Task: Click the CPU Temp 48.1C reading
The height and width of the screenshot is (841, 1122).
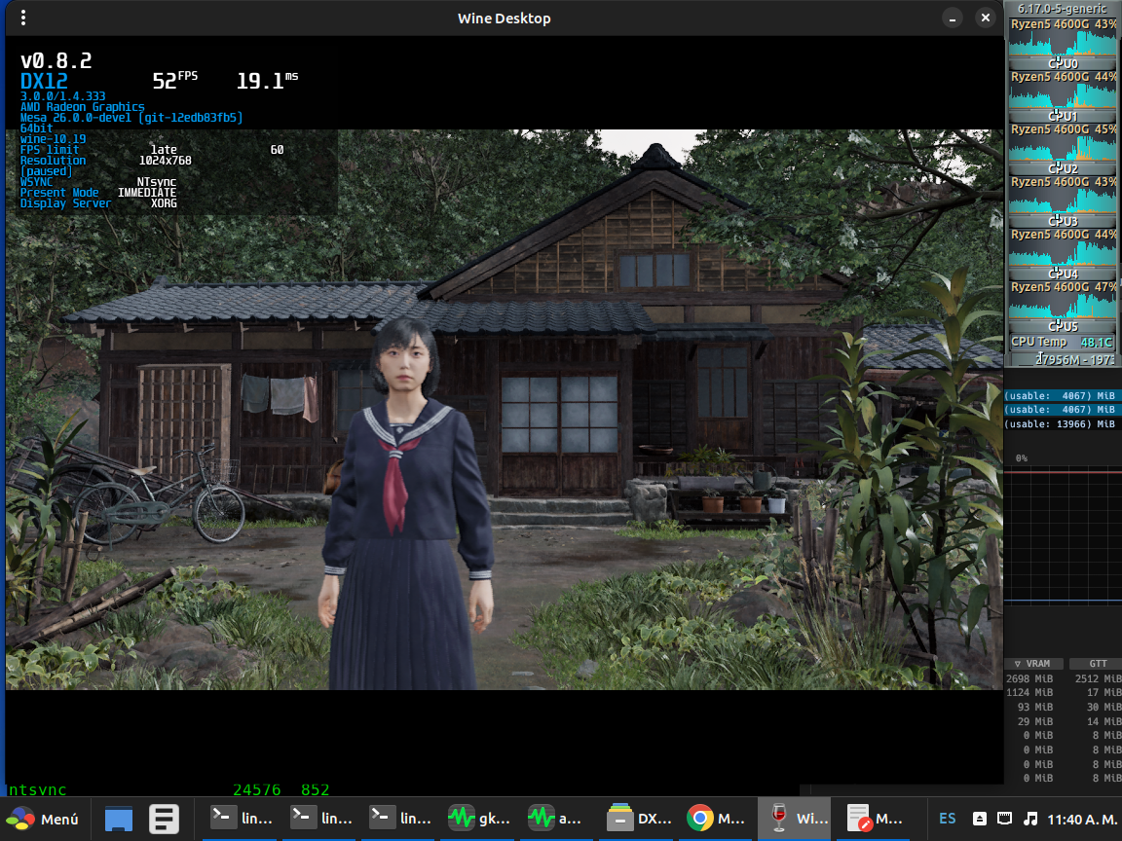Action: tap(1063, 342)
